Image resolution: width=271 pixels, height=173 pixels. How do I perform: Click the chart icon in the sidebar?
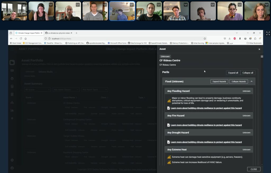(12, 110)
